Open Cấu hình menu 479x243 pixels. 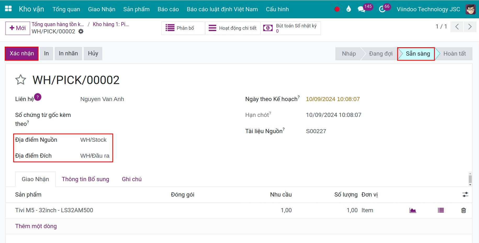click(x=277, y=9)
